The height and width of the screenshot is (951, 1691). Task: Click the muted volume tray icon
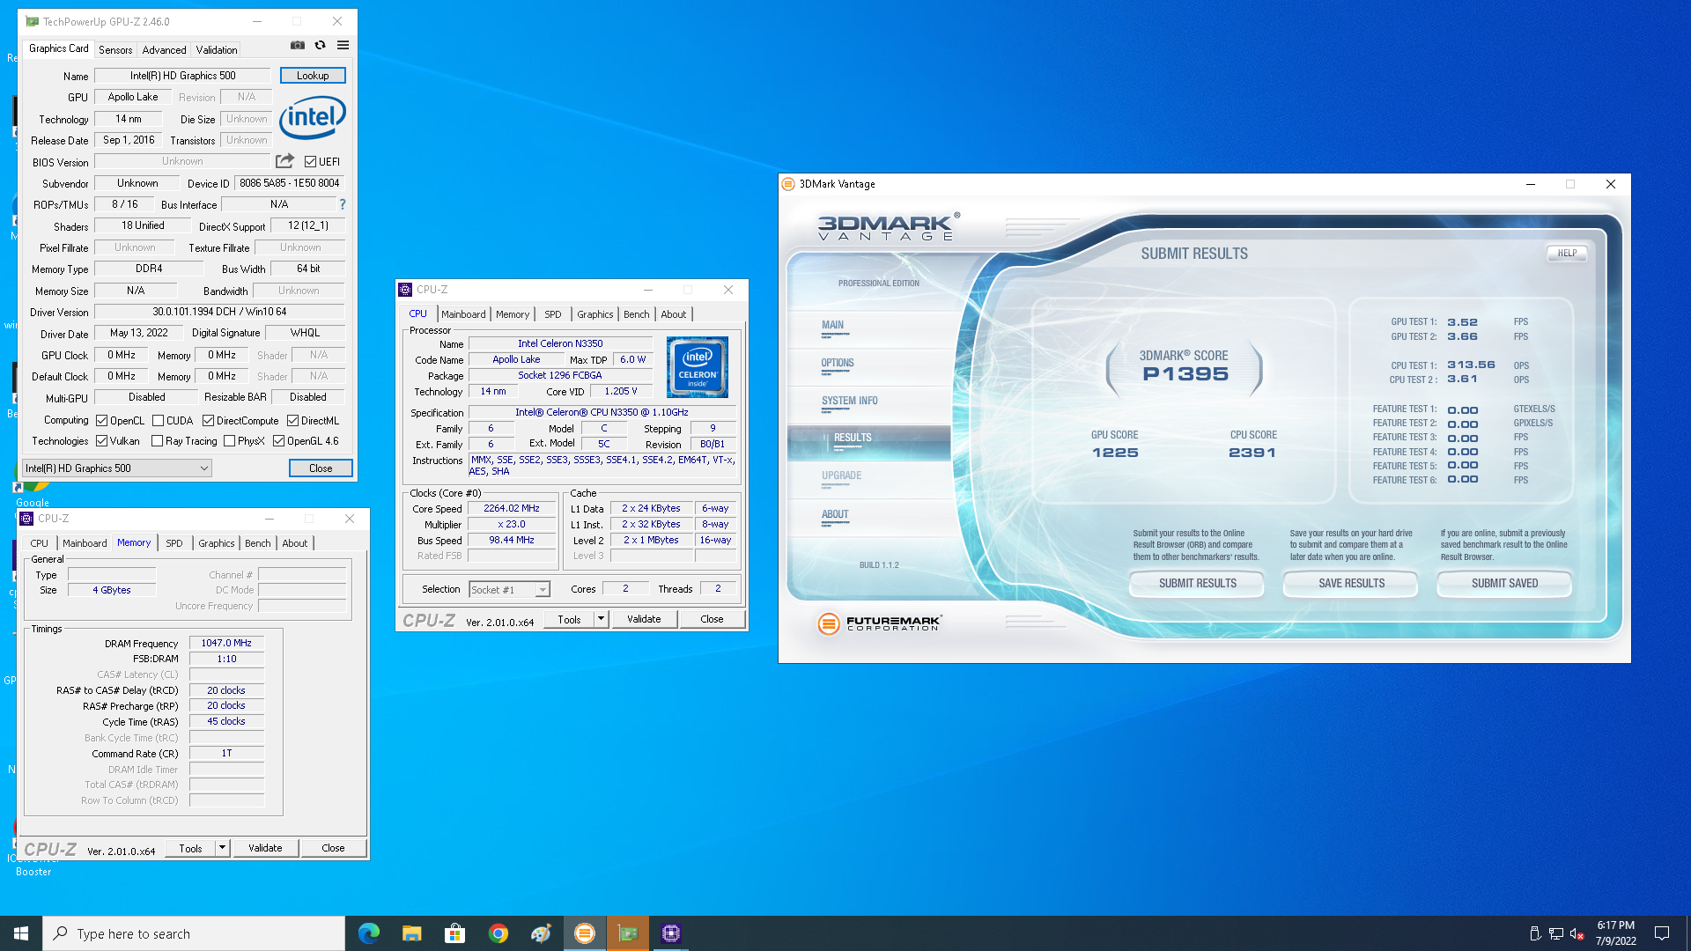[x=1577, y=933]
